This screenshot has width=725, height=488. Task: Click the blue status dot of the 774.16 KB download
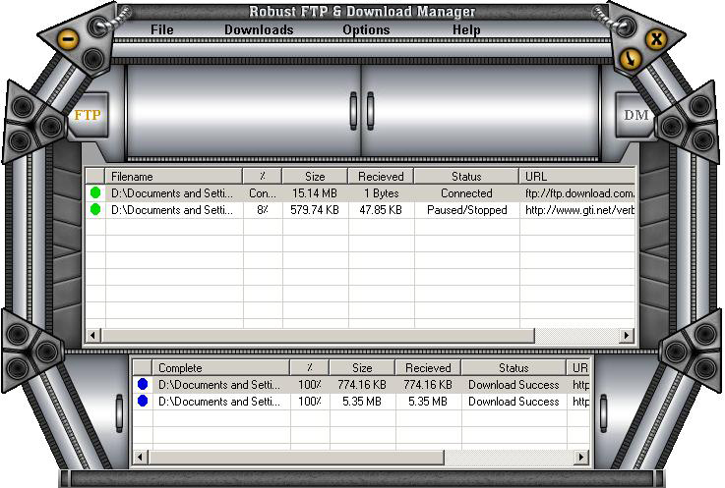coord(143,384)
